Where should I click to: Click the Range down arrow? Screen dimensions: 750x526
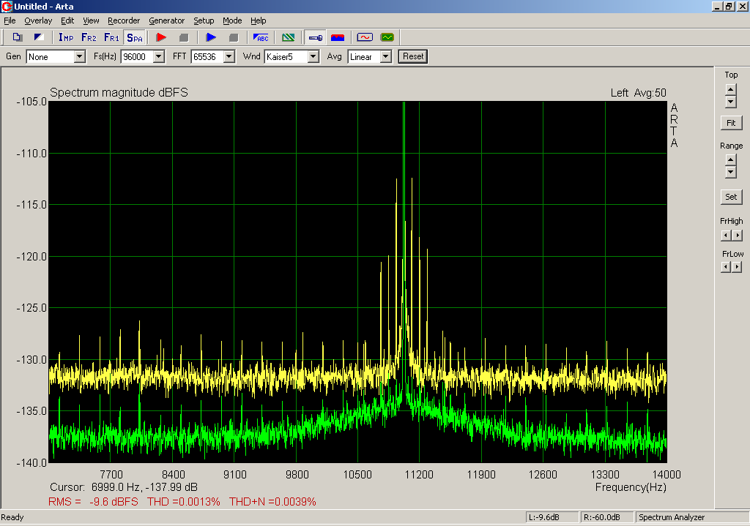[x=730, y=172]
